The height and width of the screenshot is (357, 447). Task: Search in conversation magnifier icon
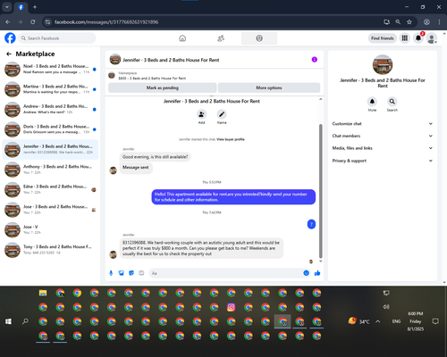tap(392, 102)
